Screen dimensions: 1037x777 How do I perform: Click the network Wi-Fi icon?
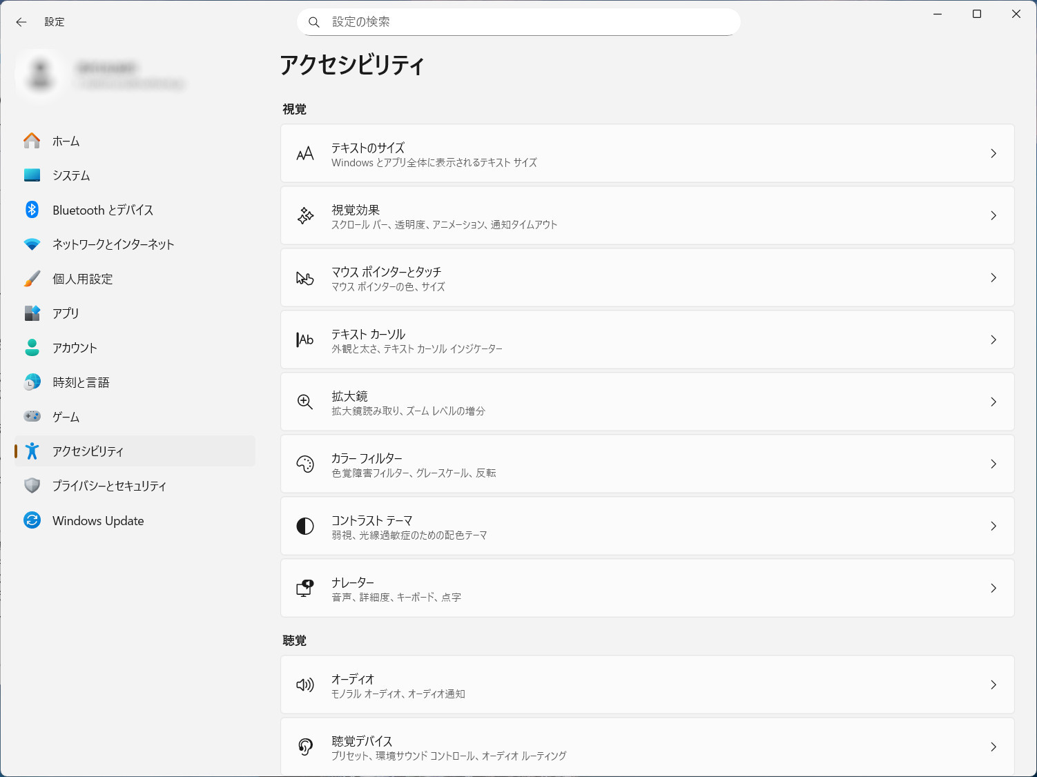click(x=32, y=244)
